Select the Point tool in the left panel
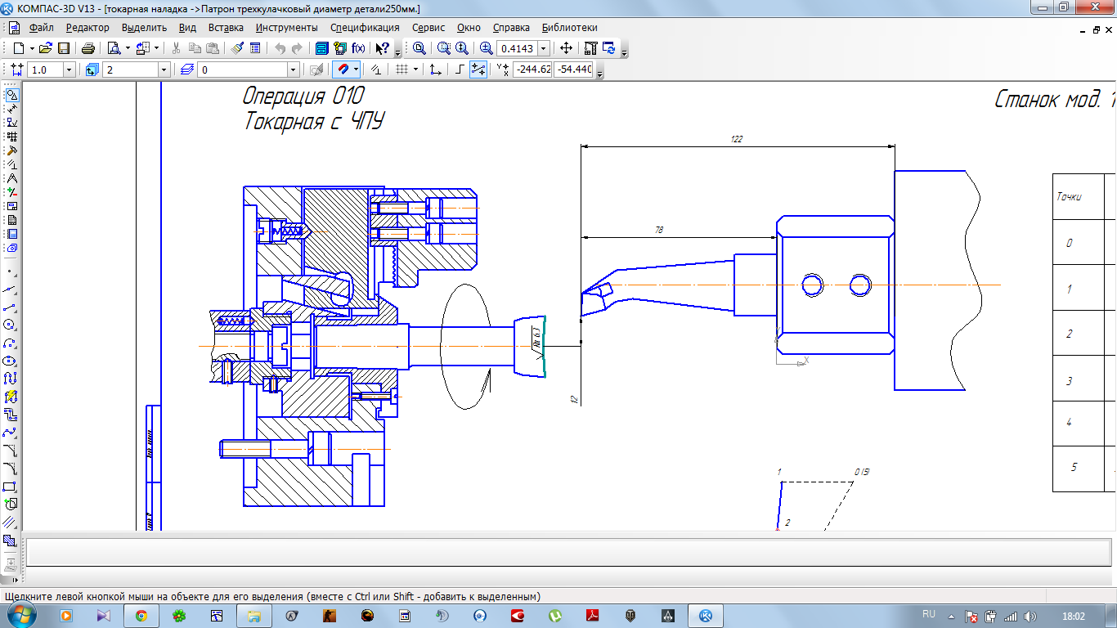This screenshot has height=628, width=1117. 11,271
